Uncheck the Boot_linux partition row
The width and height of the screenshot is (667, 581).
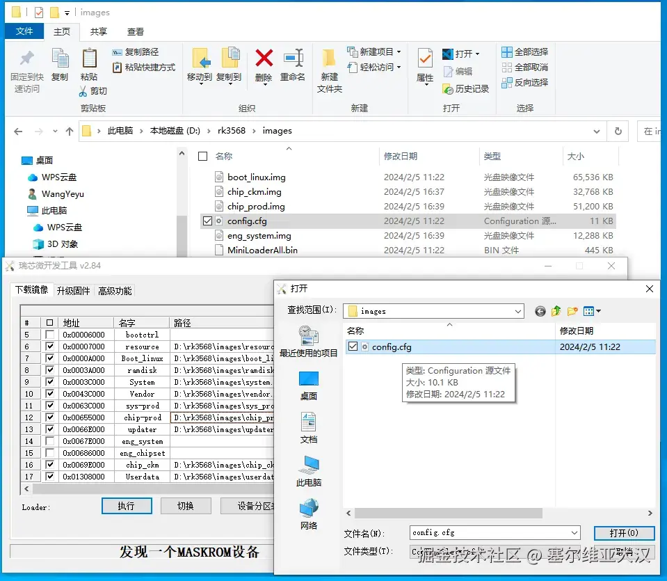click(x=49, y=358)
